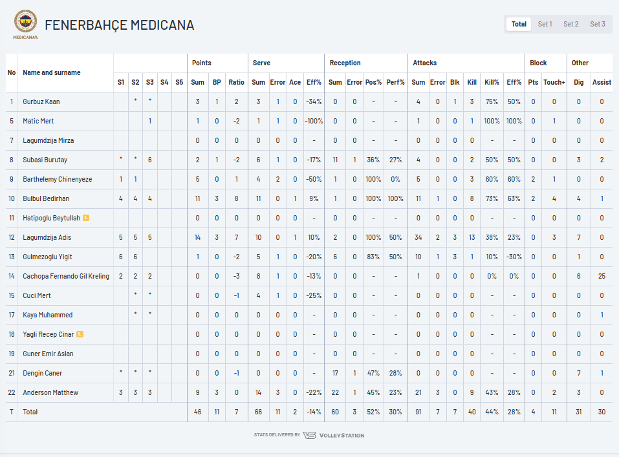Click the Kill% column header
Screen dimensions: 619x457
tap(492, 82)
